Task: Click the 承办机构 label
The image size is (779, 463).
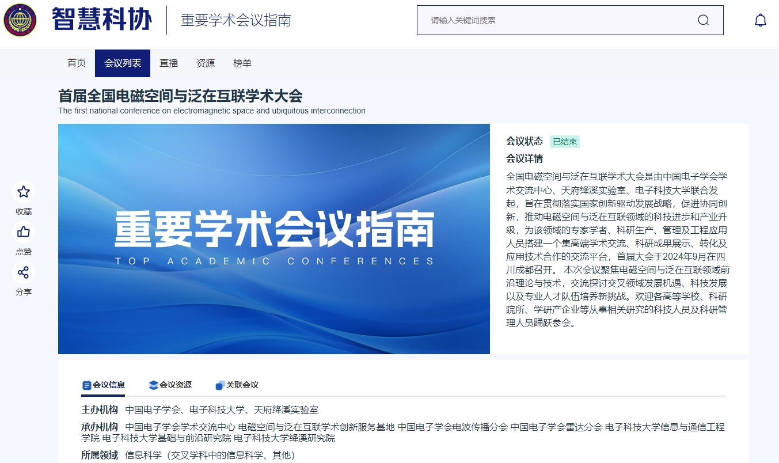Action: point(100,427)
